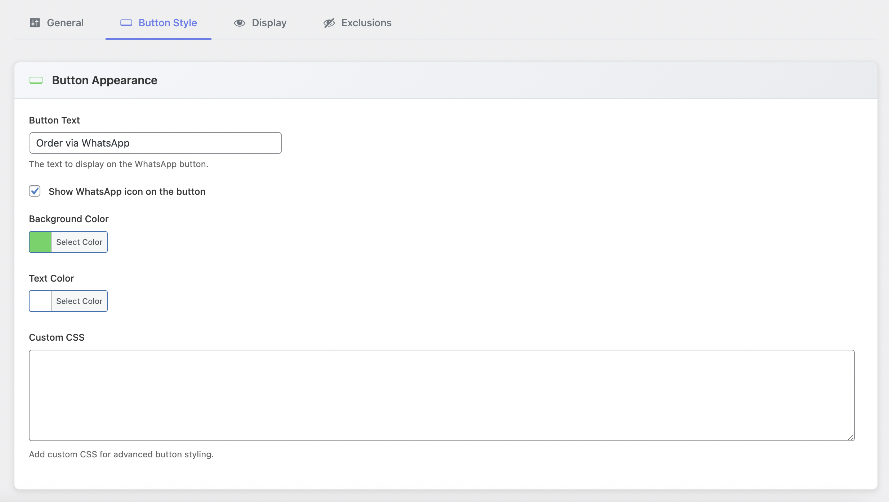Click the white text color swatch
Image resolution: width=889 pixels, height=502 pixels.
[x=40, y=301]
